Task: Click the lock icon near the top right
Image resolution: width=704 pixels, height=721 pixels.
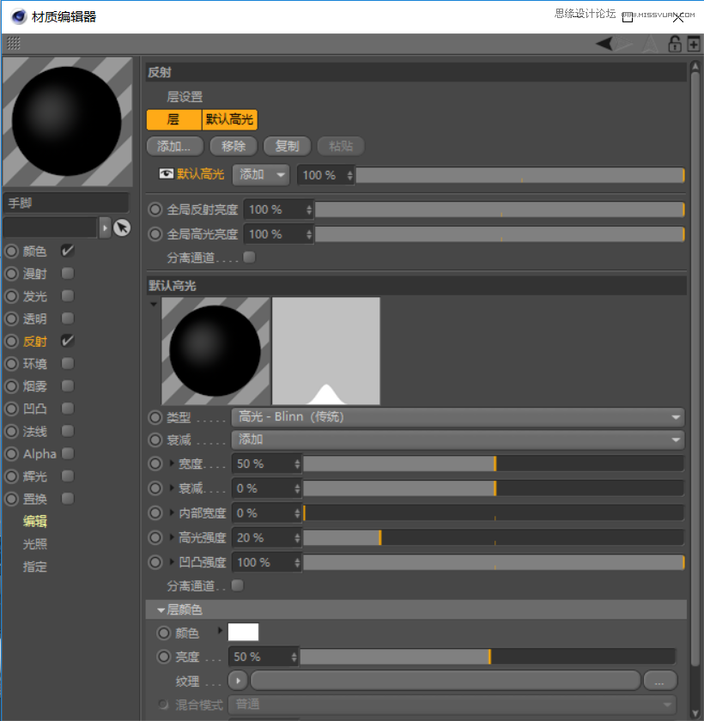Action: pyautogui.click(x=675, y=43)
